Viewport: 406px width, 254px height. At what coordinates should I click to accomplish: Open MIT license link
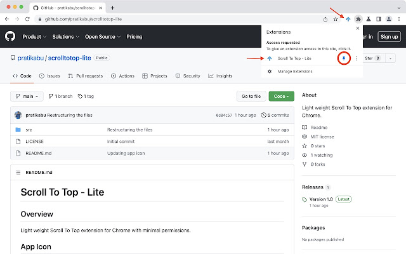tap(318, 137)
